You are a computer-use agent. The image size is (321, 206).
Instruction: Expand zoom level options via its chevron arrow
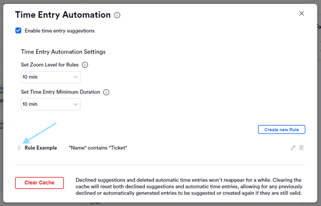[76, 77]
